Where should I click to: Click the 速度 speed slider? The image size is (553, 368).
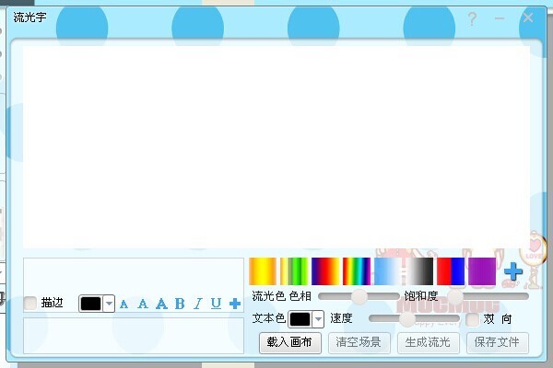pos(406,318)
